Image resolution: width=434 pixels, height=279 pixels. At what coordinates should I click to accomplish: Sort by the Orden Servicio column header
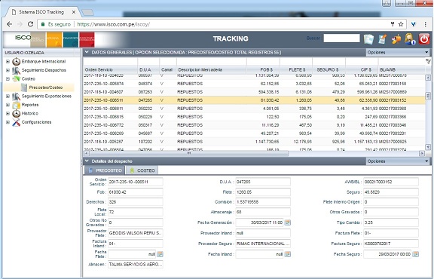coord(110,70)
